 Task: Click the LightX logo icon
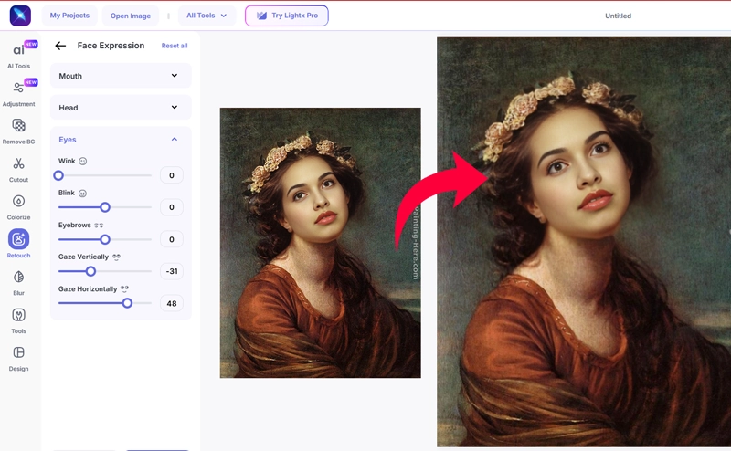point(20,16)
